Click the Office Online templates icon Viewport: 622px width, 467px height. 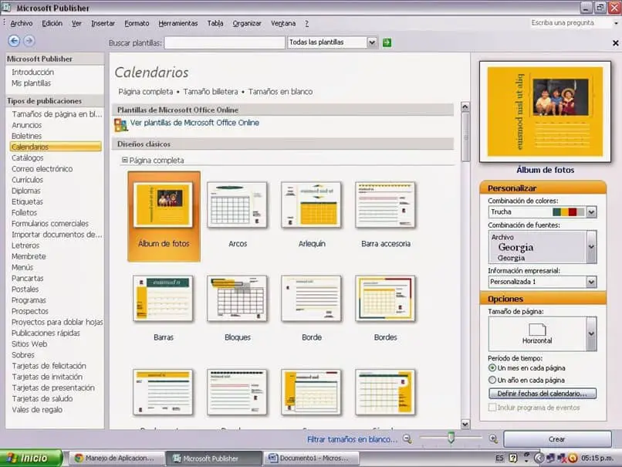[x=120, y=124]
